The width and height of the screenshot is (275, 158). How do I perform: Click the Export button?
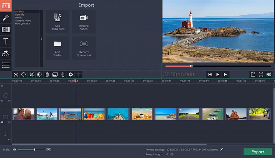click(258, 152)
